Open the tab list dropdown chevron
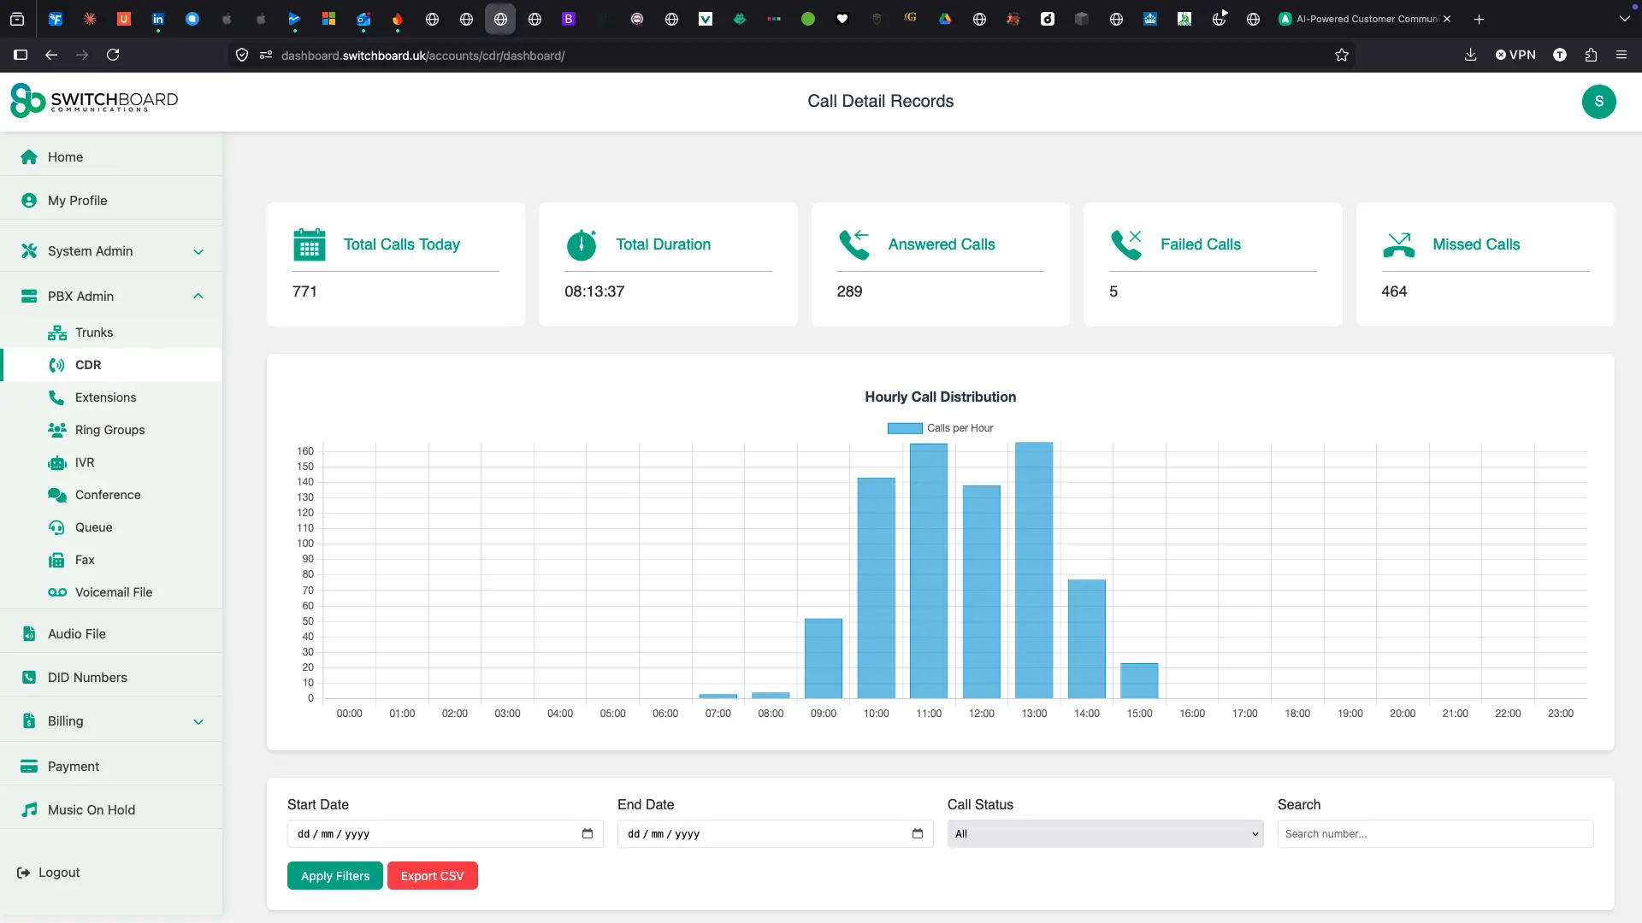Image resolution: width=1642 pixels, height=923 pixels. pyautogui.click(x=1624, y=19)
